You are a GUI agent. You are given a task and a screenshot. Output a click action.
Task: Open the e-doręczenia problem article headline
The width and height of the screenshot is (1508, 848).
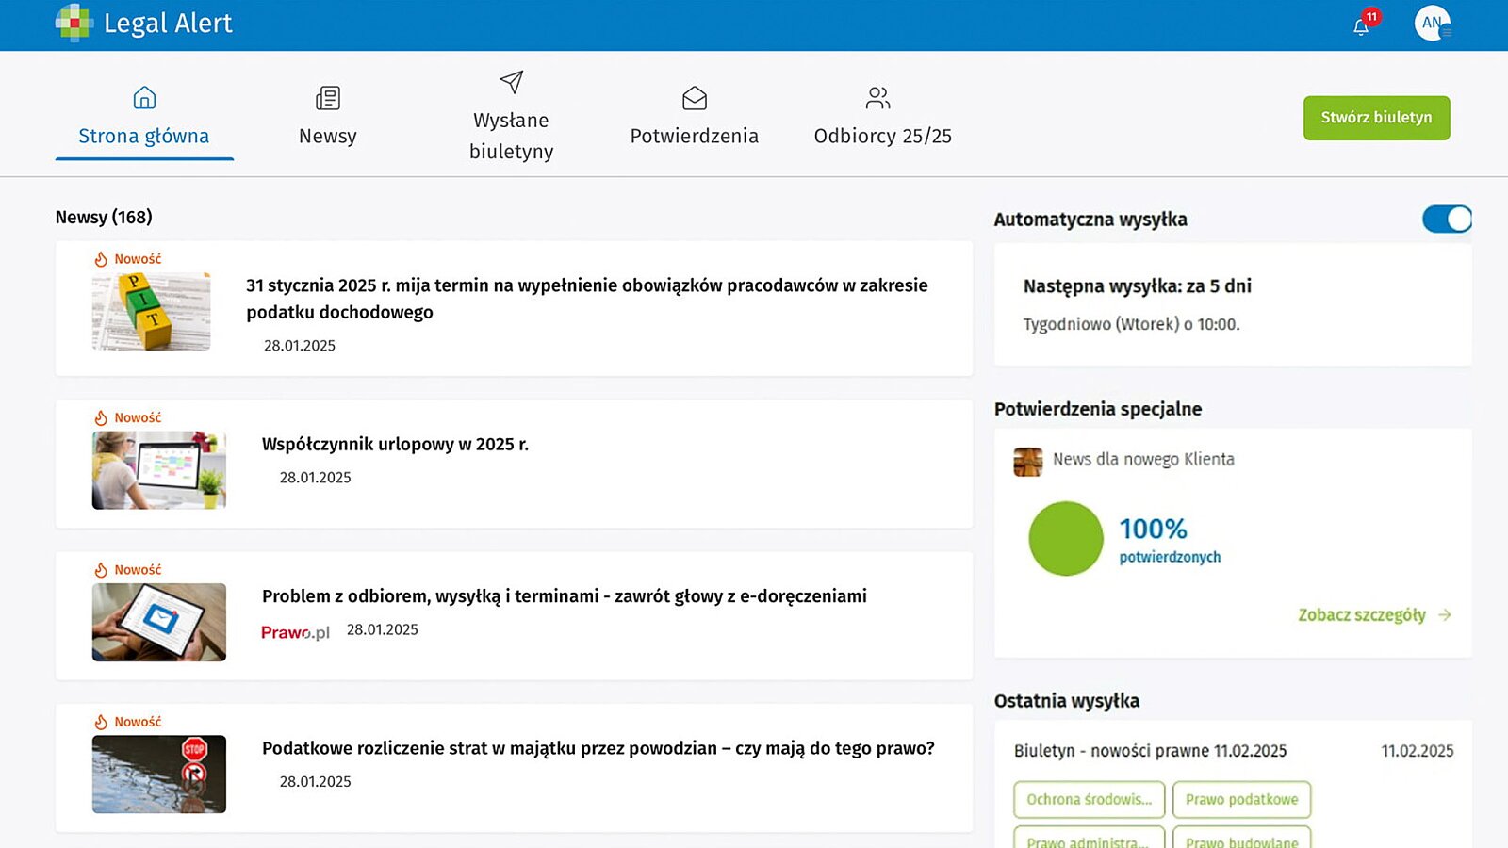tap(564, 596)
